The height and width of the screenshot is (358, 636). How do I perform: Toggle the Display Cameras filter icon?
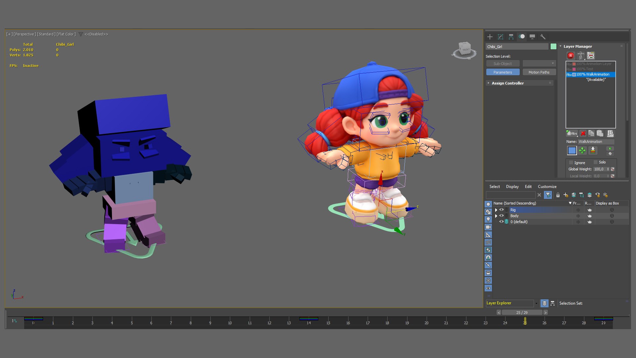click(488, 227)
